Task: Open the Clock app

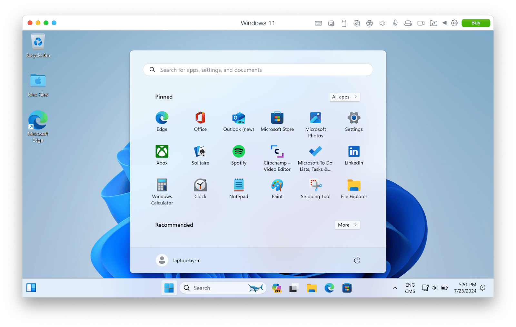Action: coord(200,189)
